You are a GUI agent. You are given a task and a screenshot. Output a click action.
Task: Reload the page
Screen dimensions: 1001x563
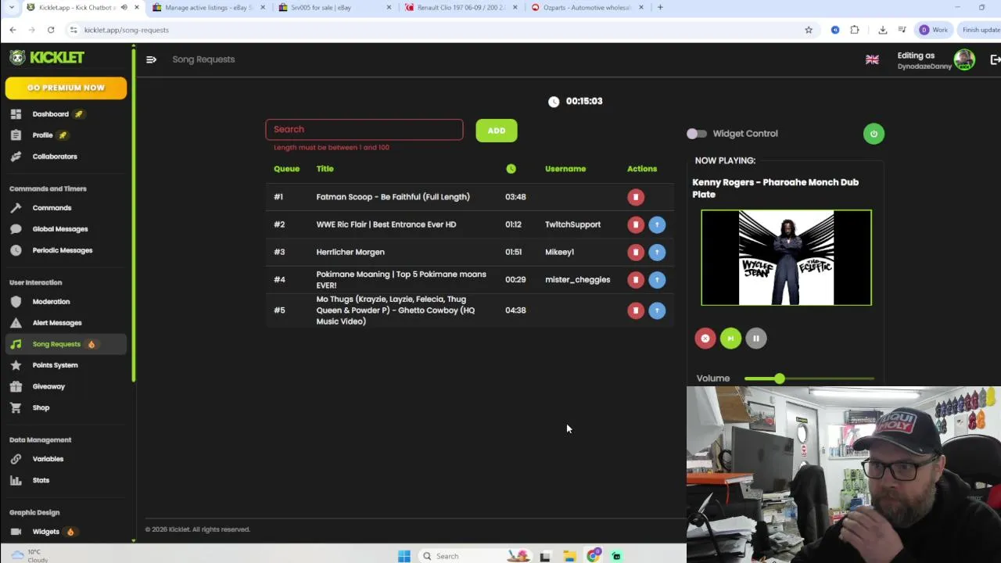pyautogui.click(x=51, y=30)
